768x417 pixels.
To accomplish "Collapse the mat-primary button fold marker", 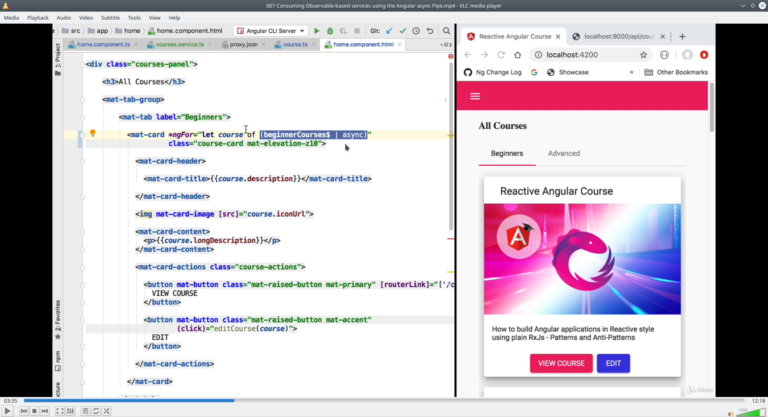I will tap(82, 285).
